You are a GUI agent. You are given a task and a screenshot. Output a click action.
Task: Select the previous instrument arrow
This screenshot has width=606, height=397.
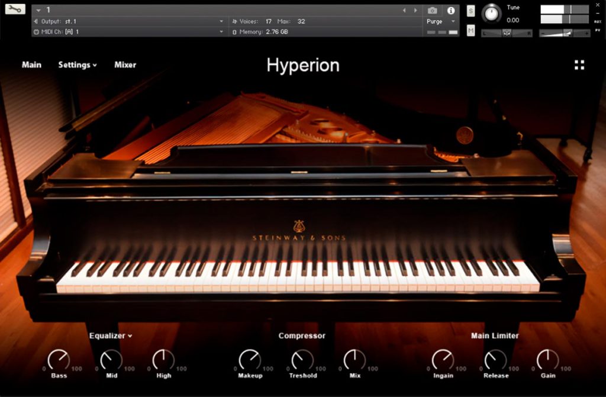pos(404,11)
